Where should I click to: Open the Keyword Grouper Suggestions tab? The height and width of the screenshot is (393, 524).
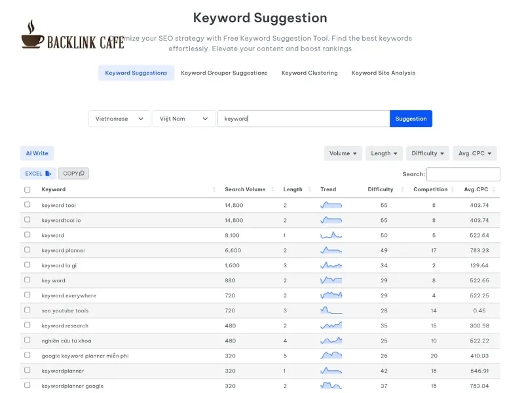pyautogui.click(x=224, y=73)
